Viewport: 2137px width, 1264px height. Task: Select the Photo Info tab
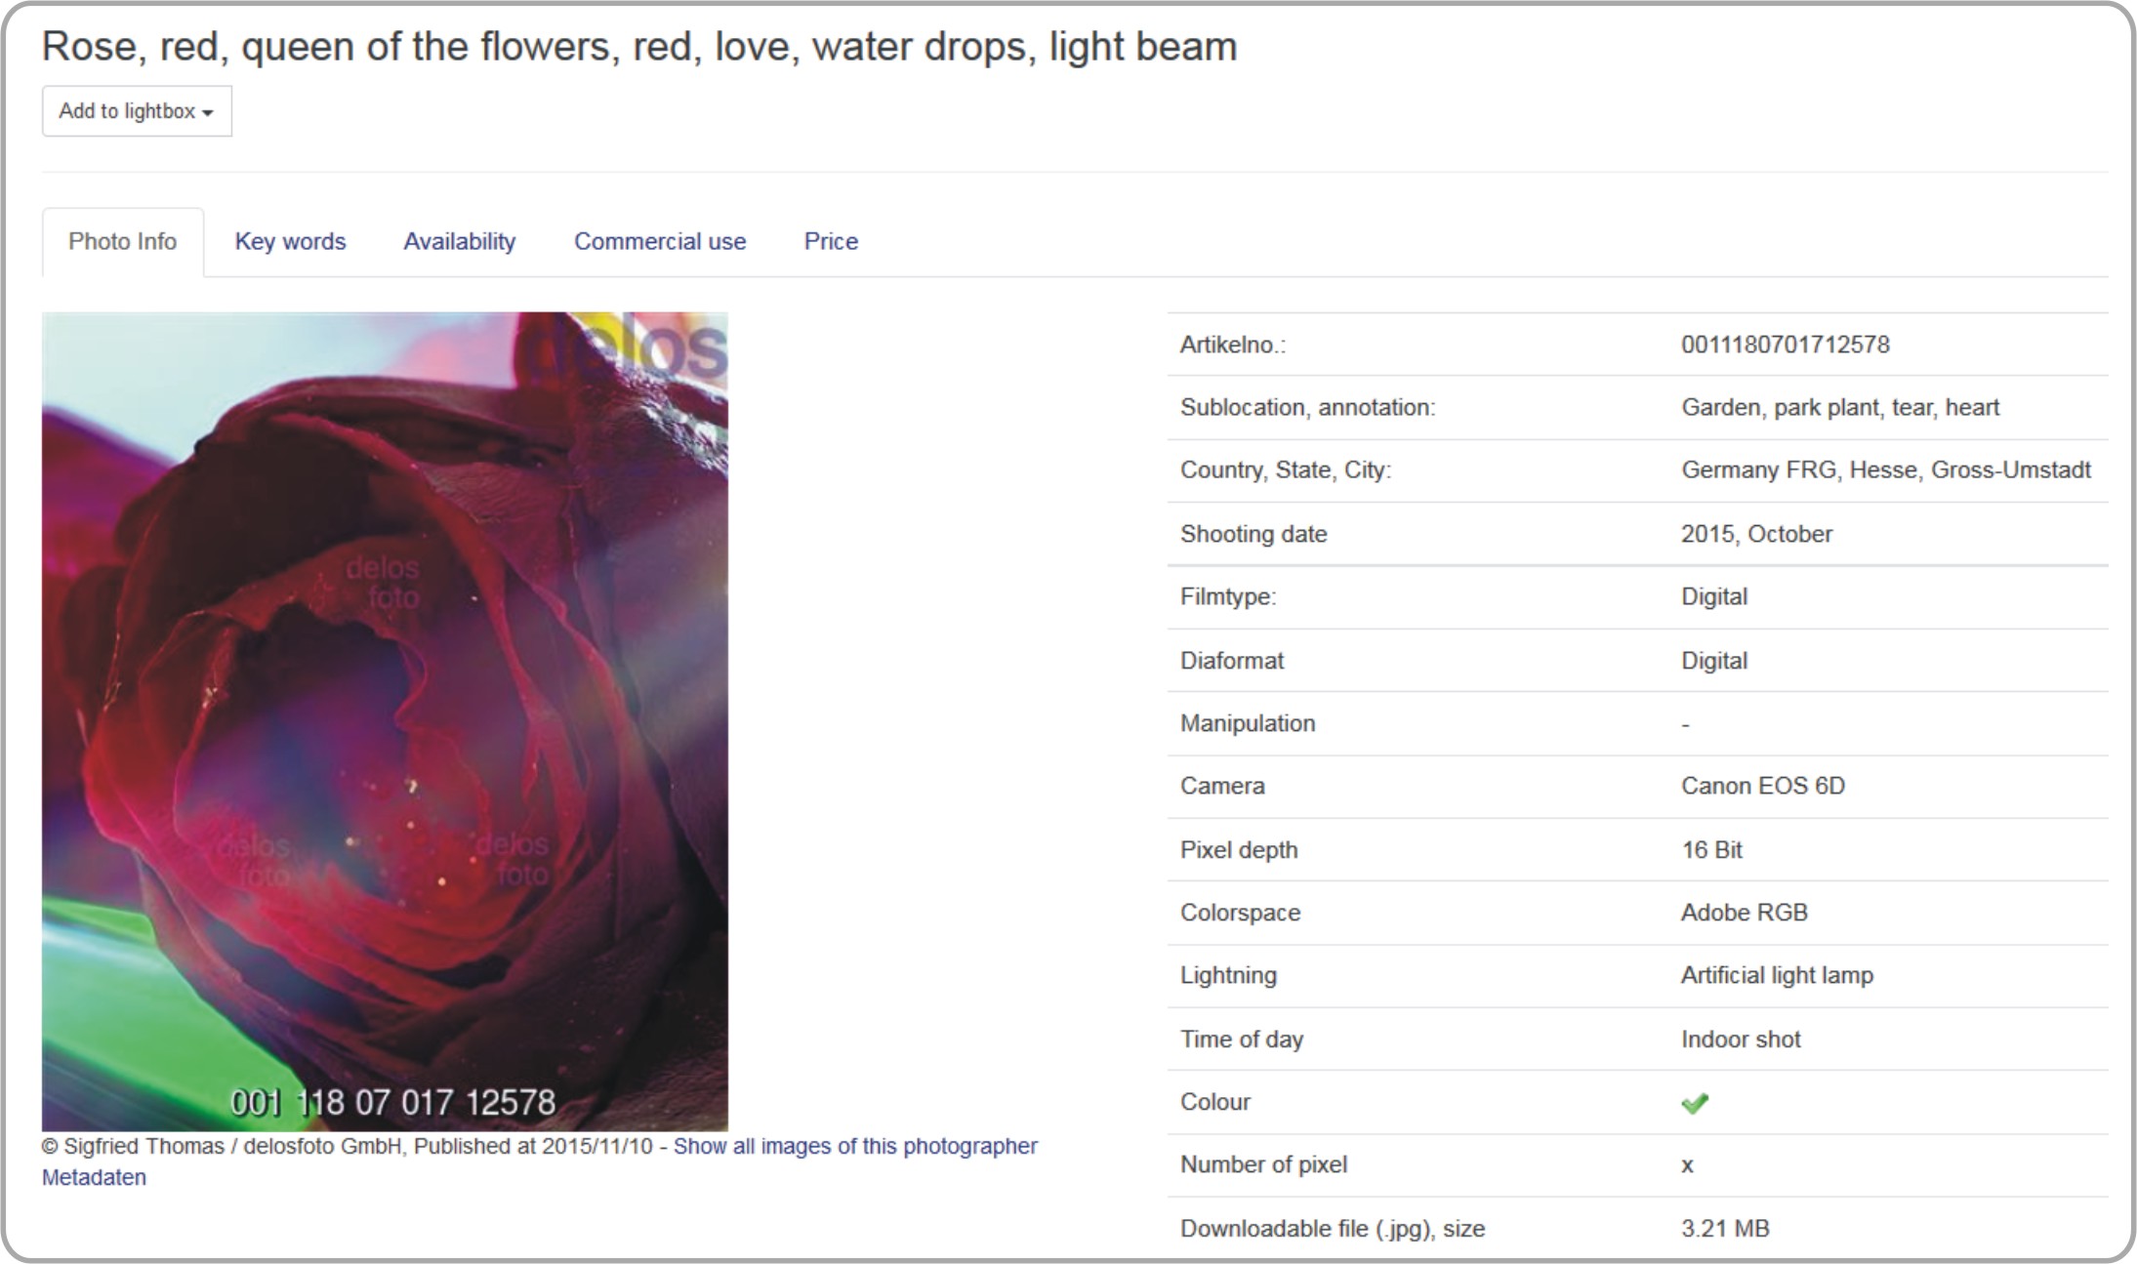pyautogui.click(x=123, y=242)
